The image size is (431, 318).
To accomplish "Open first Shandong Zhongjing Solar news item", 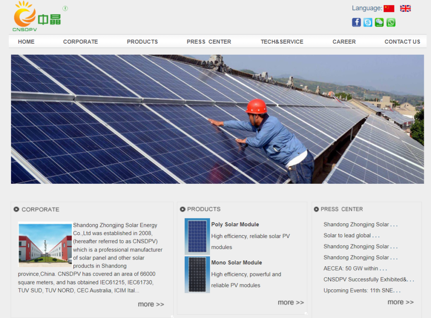I will (x=360, y=224).
